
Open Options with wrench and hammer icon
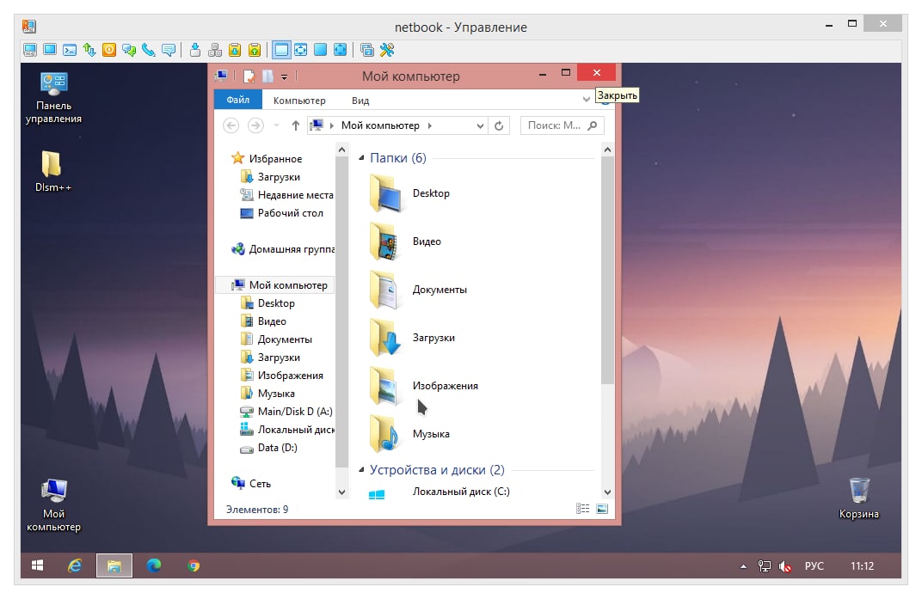click(x=387, y=50)
